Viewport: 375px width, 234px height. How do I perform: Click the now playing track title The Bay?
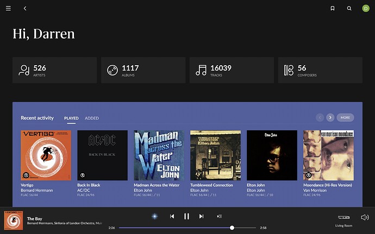click(x=34, y=219)
